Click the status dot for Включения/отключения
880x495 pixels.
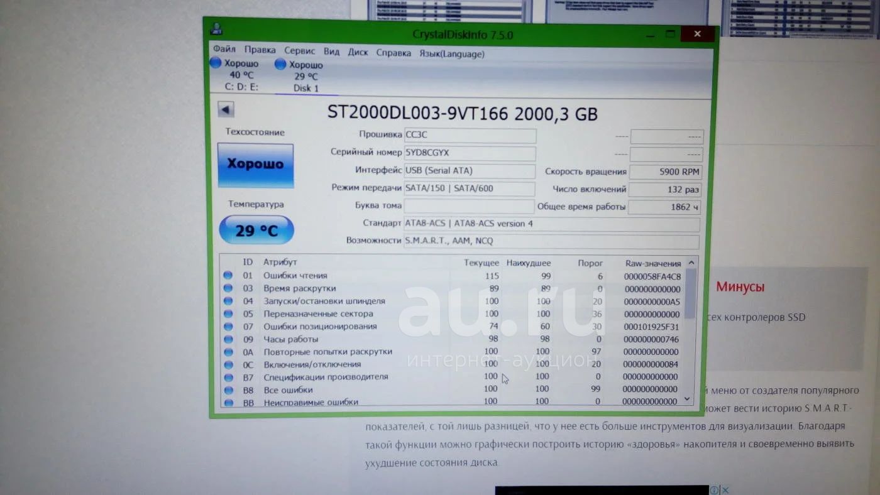228,364
